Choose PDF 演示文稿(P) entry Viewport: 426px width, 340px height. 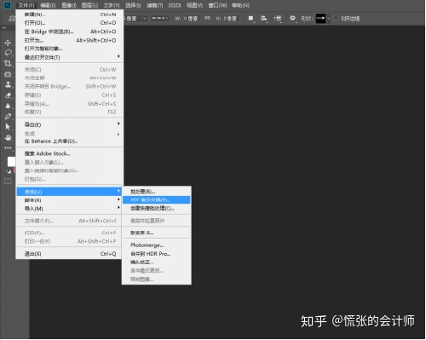pyautogui.click(x=157, y=199)
